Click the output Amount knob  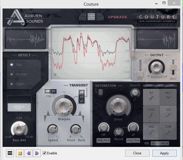[157, 67]
